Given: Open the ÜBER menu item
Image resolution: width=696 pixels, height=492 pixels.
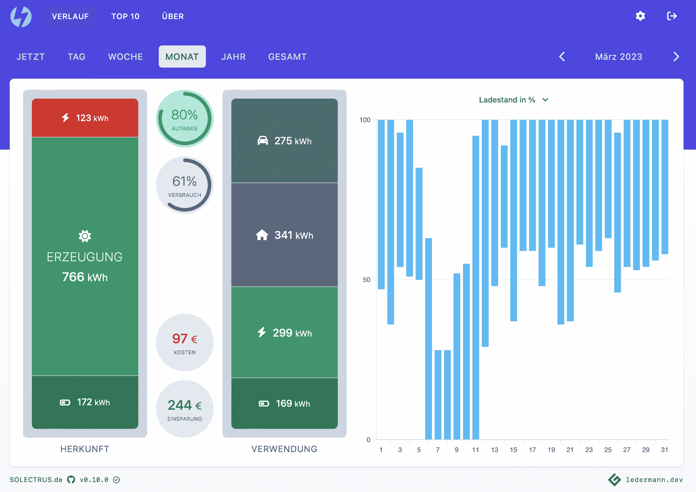Looking at the screenshot, I should tap(173, 16).
